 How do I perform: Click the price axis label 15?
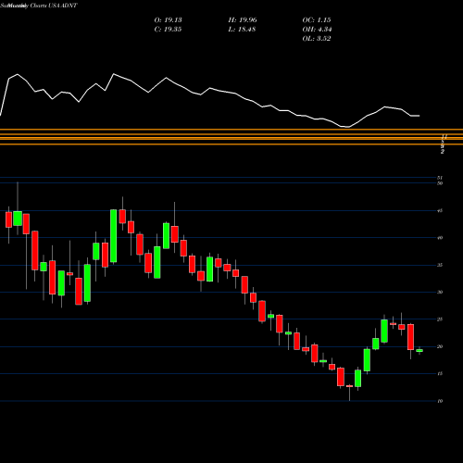(440, 374)
